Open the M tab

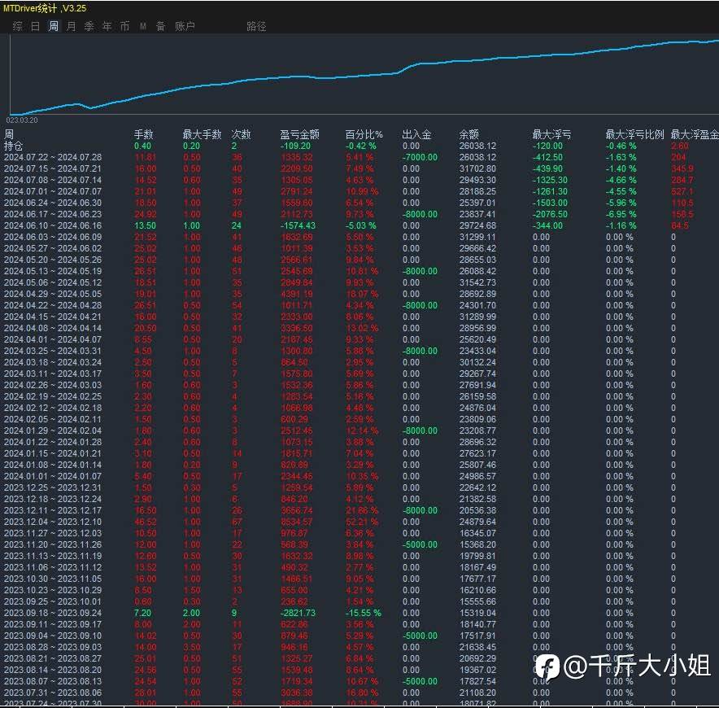pos(143,26)
